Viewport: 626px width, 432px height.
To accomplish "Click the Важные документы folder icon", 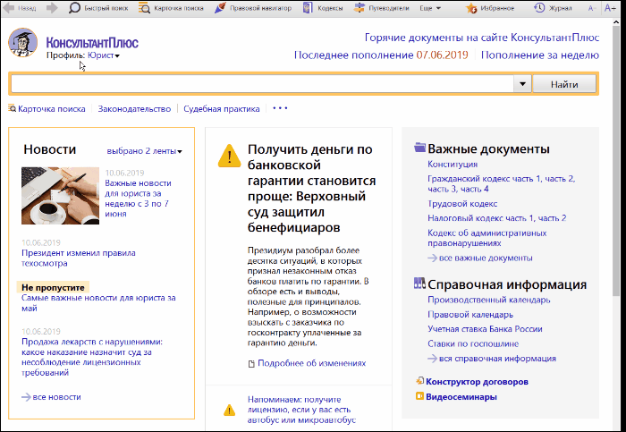I will 420,148.
